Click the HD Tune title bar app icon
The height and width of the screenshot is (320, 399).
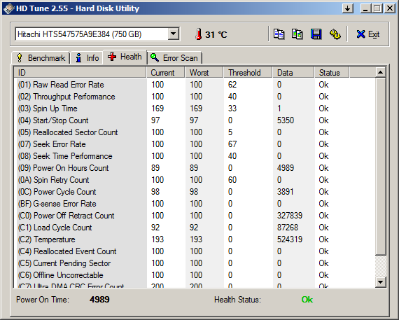pos(9,8)
